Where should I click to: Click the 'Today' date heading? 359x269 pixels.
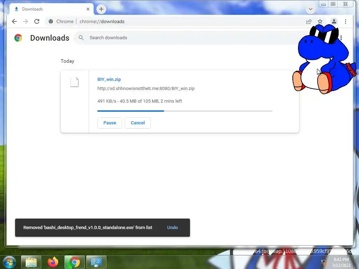click(67, 61)
